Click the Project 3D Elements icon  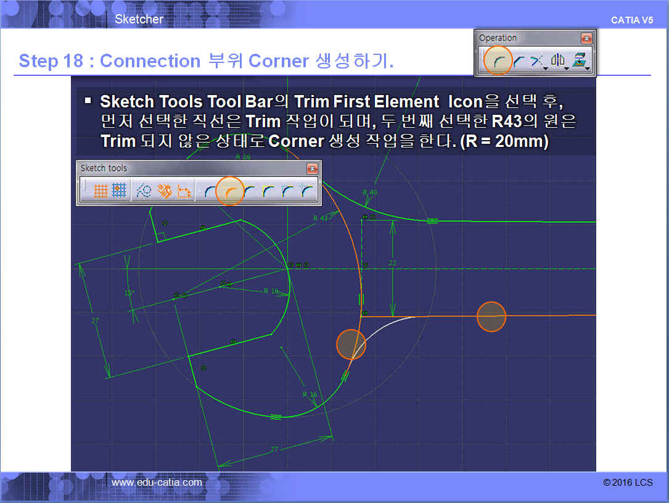pos(579,60)
